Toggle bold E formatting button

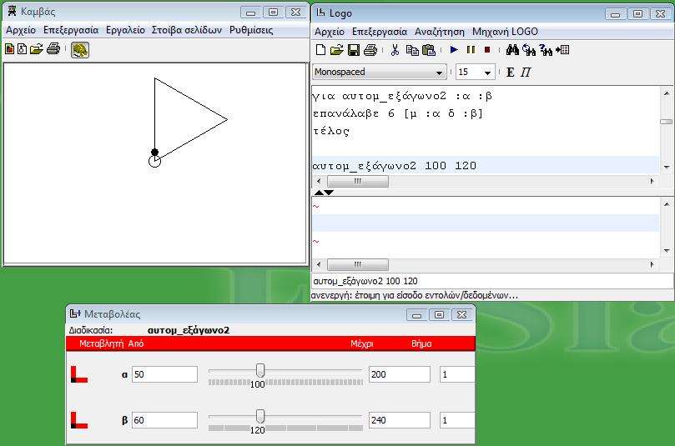tap(510, 73)
